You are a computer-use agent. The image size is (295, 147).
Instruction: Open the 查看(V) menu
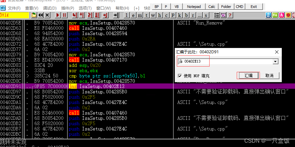31,8
